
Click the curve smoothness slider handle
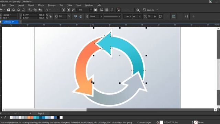pos(155,16)
